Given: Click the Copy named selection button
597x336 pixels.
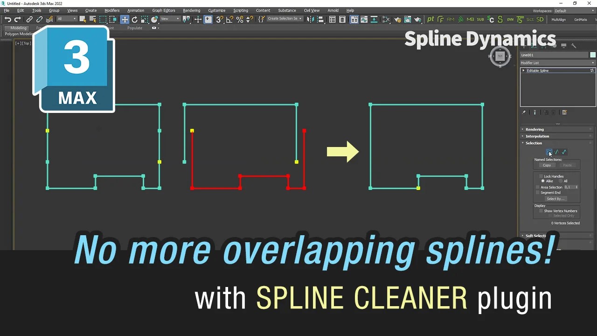Looking at the screenshot, I should (547, 165).
